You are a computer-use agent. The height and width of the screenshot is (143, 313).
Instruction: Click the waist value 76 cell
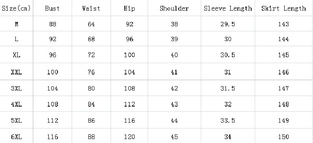click(x=91, y=72)
